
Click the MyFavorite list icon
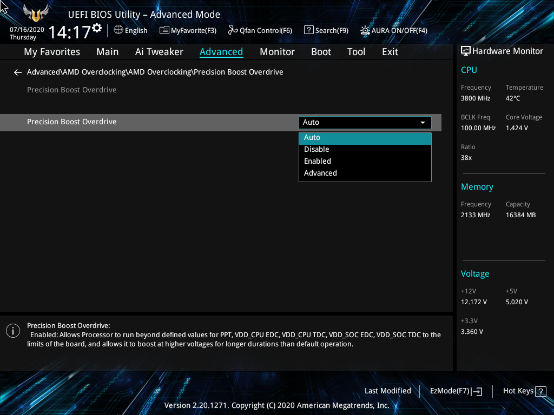(x=164, y=30)
